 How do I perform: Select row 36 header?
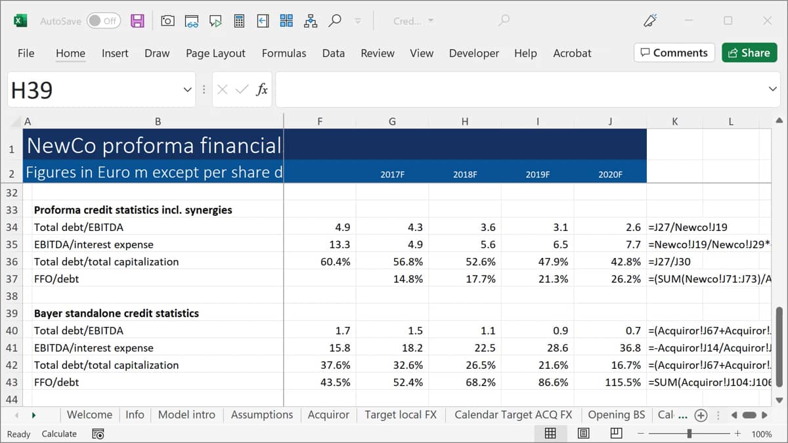click(12, 262)
